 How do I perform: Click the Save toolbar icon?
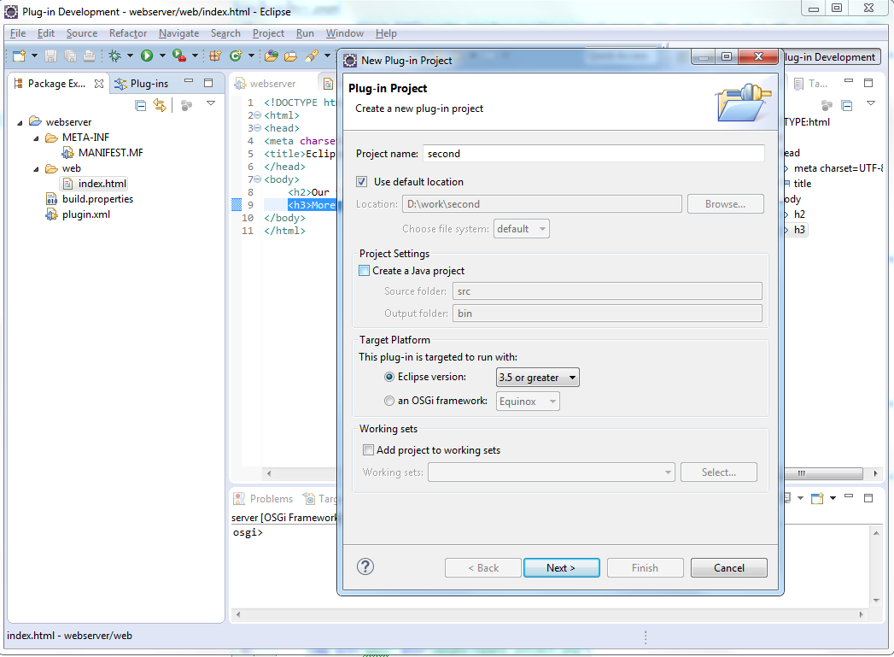[50, 56]
